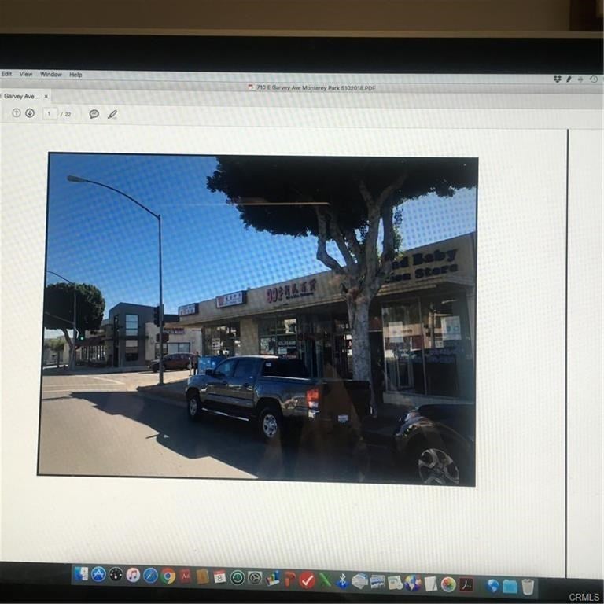Open the Window menu
604x604 pixels.
tap(51, 75)
